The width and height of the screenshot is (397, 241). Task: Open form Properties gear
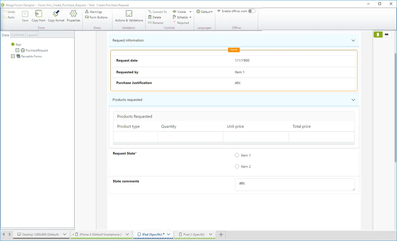[73, 16]
